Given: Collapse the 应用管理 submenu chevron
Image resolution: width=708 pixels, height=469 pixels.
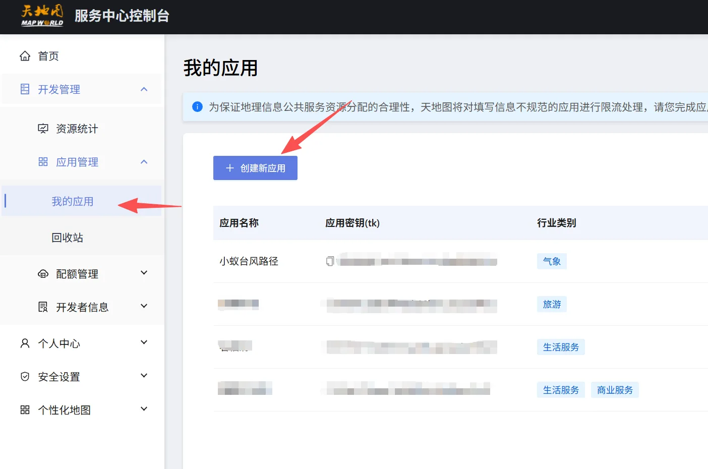Looking at the screenshot, I should point(144,162).
